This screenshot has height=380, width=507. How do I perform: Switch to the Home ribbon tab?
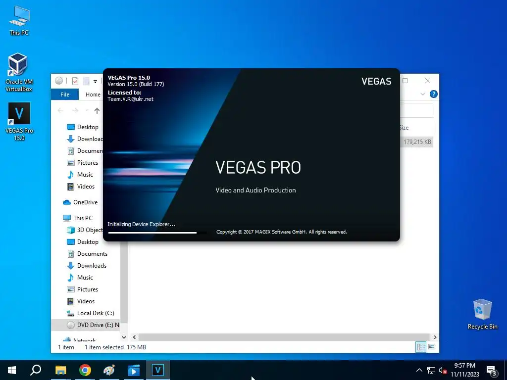pos(93,95)
